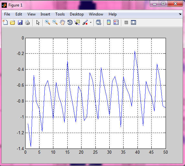Viewport: 185px width, 166px height.
Task: Activate the Zoom In magnifier tool
Action: 48,22
